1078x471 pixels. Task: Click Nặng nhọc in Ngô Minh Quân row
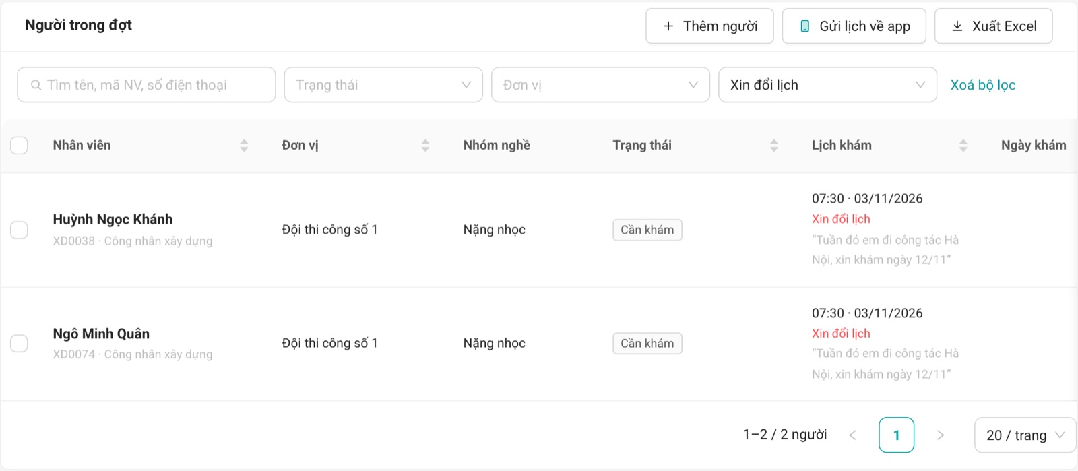coord(494,344)
